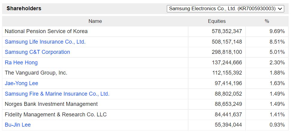
Task: Click the 1.88% percentage cell
Action: coord(277,73)
